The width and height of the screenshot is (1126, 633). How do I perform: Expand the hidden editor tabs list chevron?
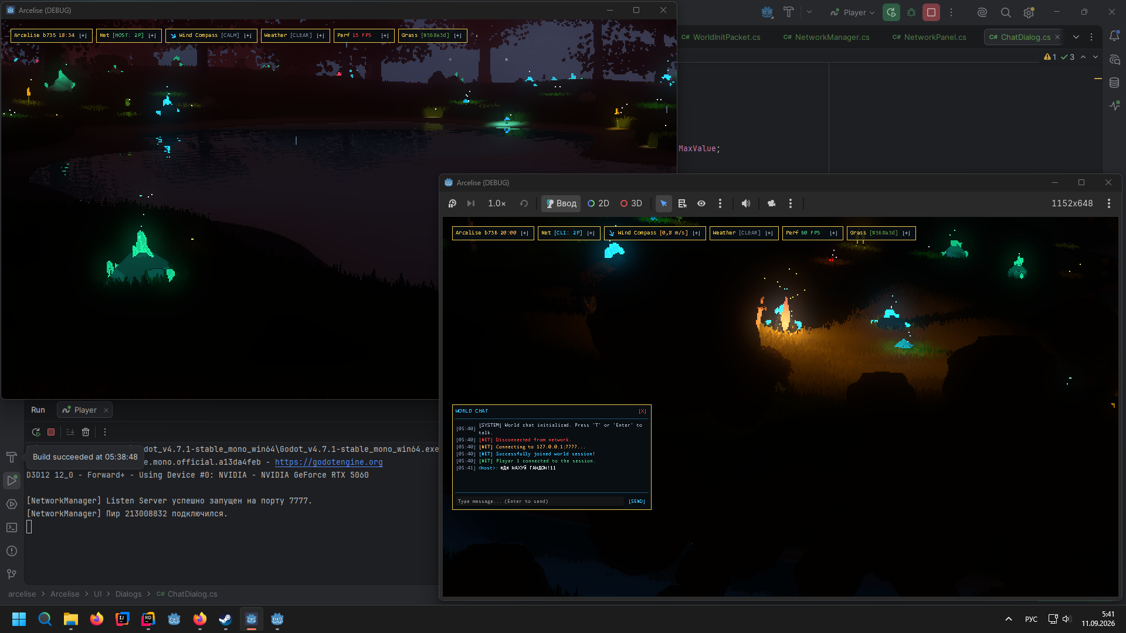(x=1076, y=37)
